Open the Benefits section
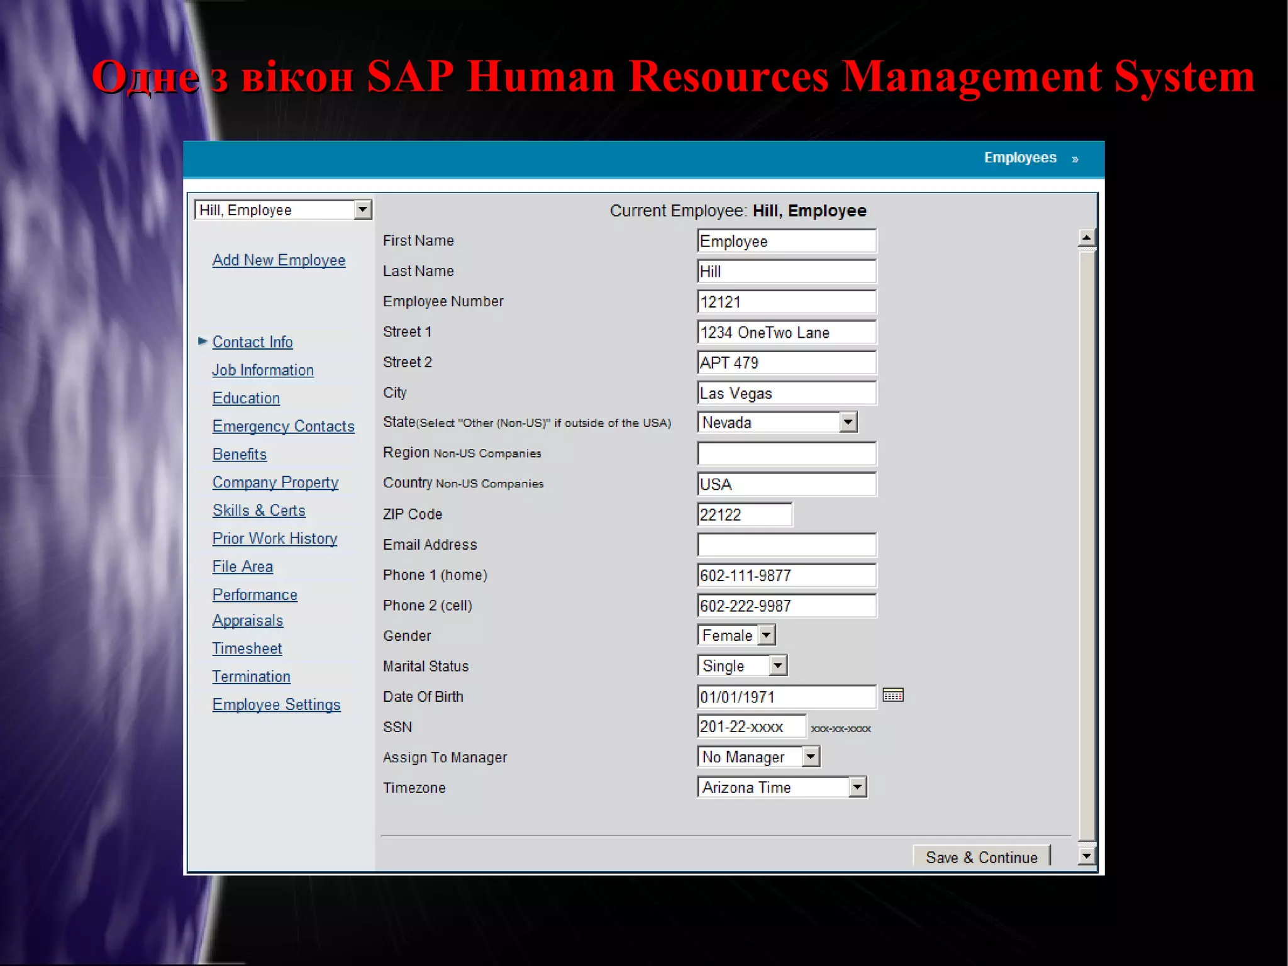Image resolution: width=1288 pixels, height=966 pixels. pyautogui.click(x=239, y=454)
